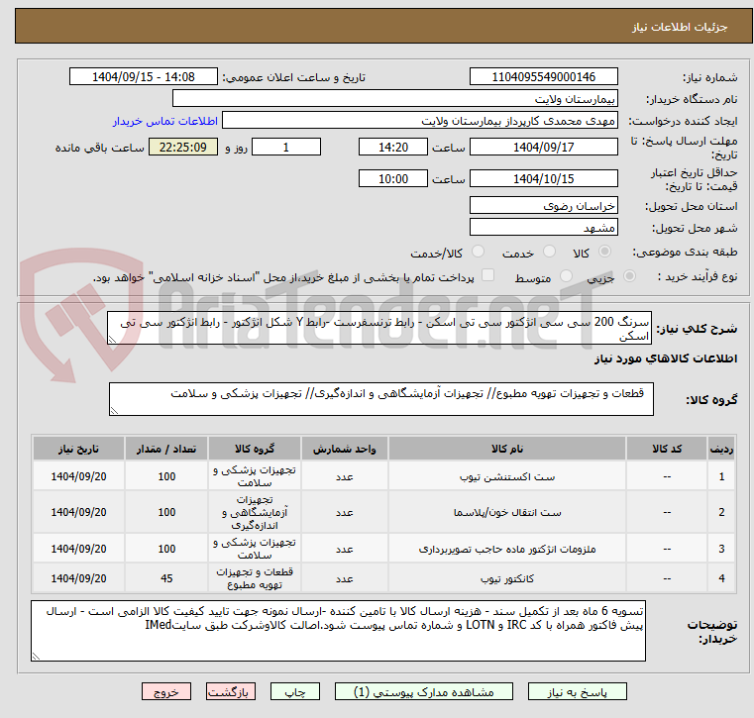
Task: Select the خدمت radio button
Action: click(x=549, y=252)
